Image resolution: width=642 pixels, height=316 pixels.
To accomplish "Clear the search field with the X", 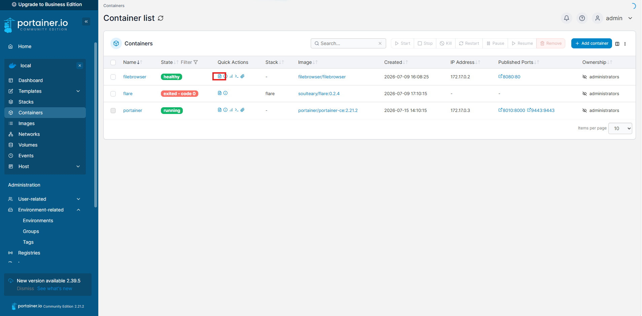I will tap(380, 43).
